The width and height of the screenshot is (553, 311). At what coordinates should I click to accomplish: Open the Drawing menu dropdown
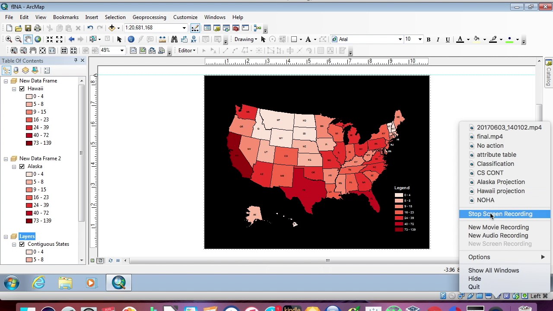[x=246, y=39]
